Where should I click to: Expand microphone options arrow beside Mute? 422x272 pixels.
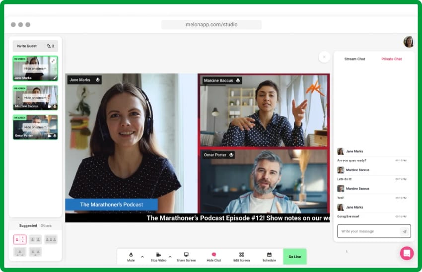coord(142,257)
